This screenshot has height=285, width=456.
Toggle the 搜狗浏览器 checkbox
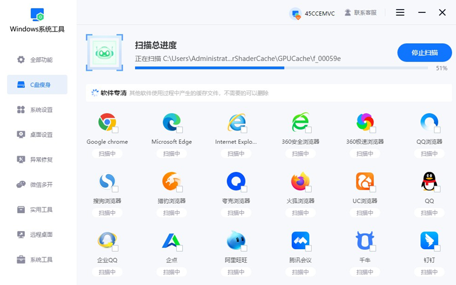point(115,189)
